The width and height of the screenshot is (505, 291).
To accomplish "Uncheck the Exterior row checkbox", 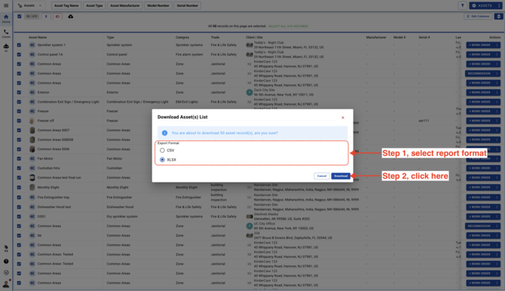I will coord(19,93).
